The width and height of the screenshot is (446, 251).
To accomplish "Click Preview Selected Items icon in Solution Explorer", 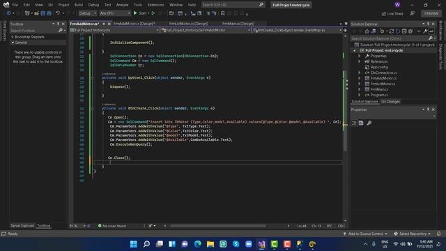I will tap(431, 31).
